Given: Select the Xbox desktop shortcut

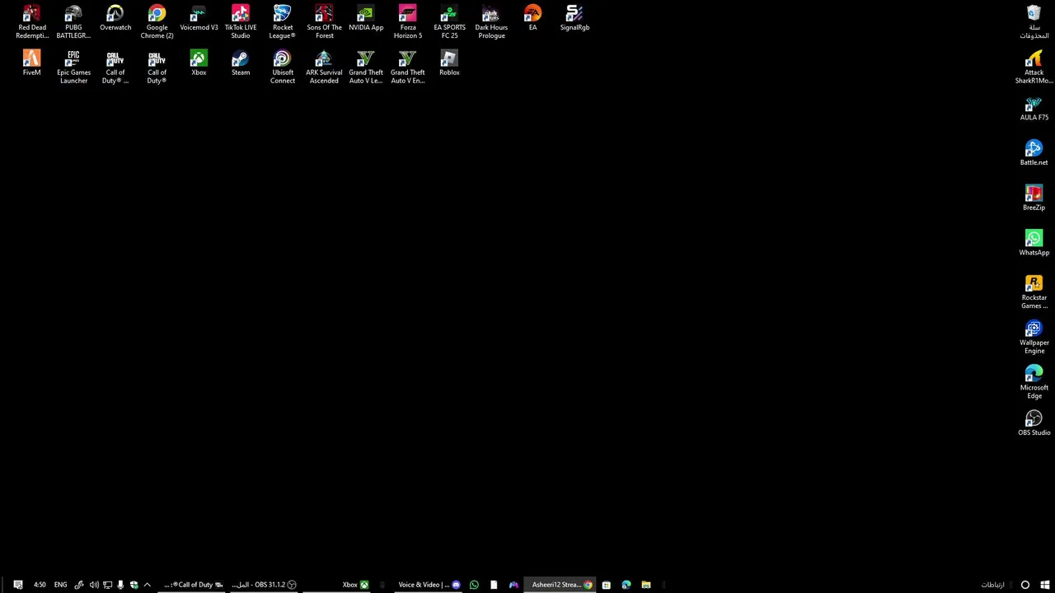Looking at the screenshot, I should click(199, 63).
